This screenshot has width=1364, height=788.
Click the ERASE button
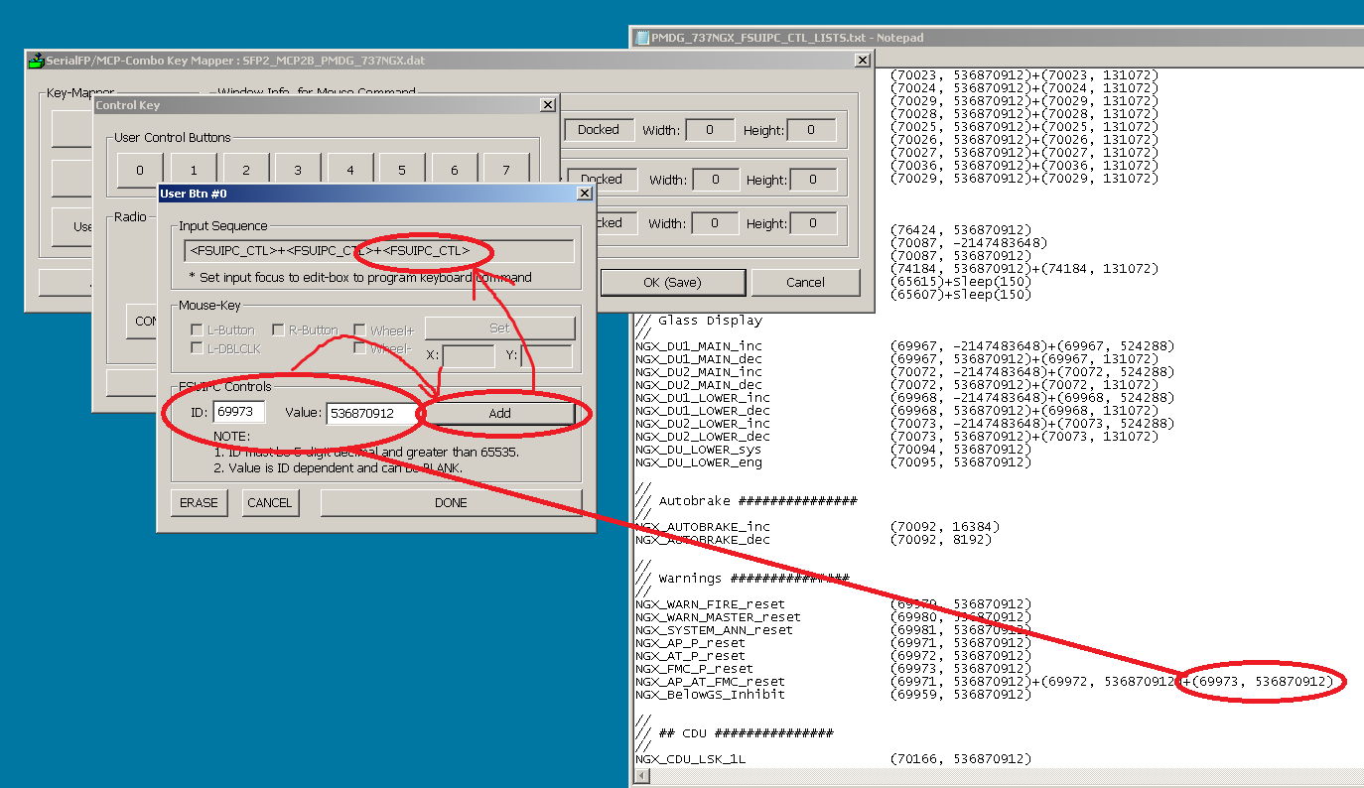click(x=199, y=502)
